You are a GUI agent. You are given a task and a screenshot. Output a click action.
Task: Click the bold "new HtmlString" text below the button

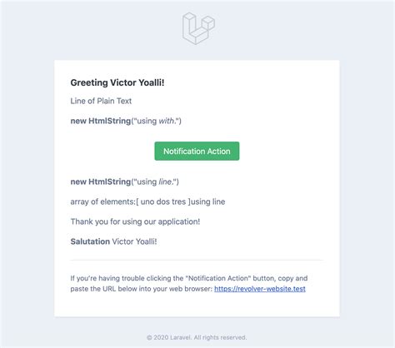tap(101, 181)
